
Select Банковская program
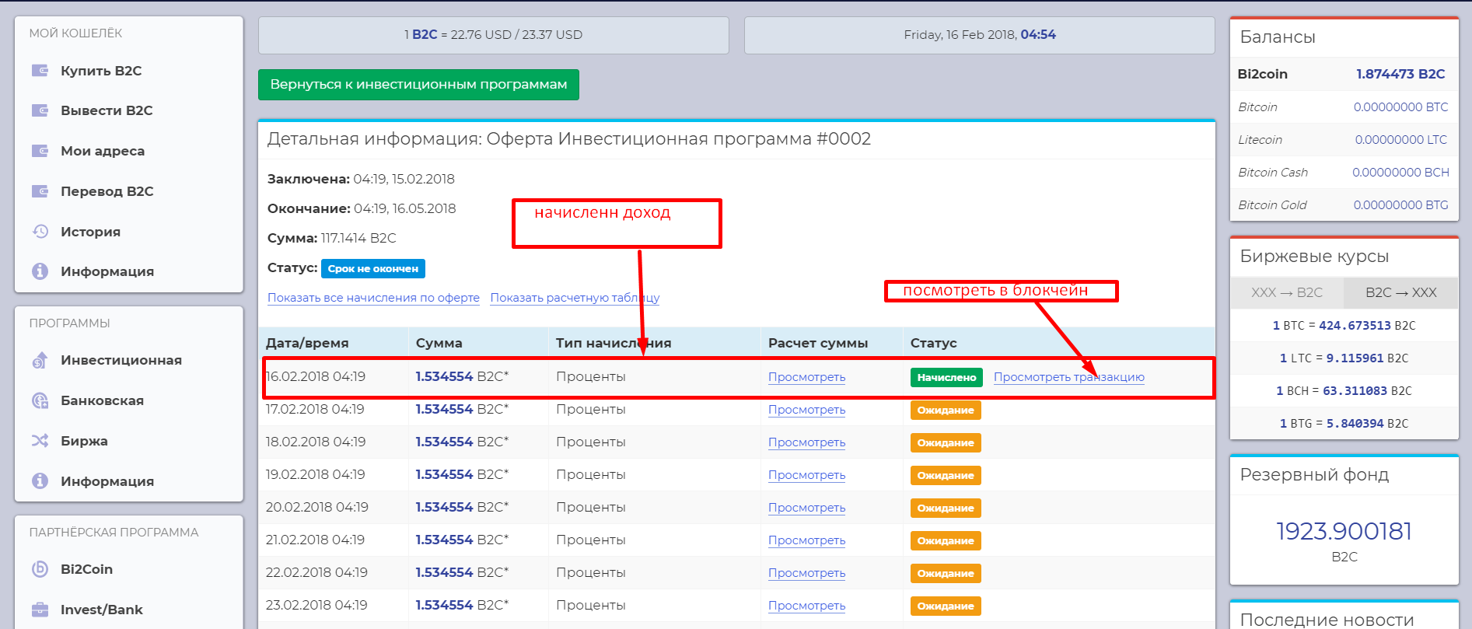tap(102, 400)
